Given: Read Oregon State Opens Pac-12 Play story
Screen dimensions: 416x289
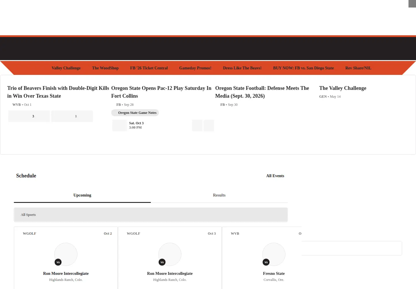Looking at the screenshot, I should 161,92.
